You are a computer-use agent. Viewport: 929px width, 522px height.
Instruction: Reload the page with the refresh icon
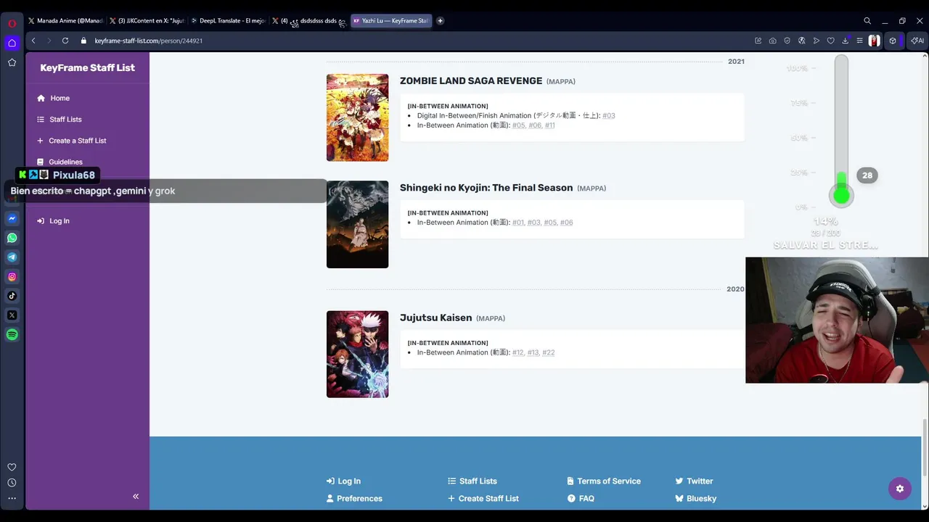click(x=65, y=41)
